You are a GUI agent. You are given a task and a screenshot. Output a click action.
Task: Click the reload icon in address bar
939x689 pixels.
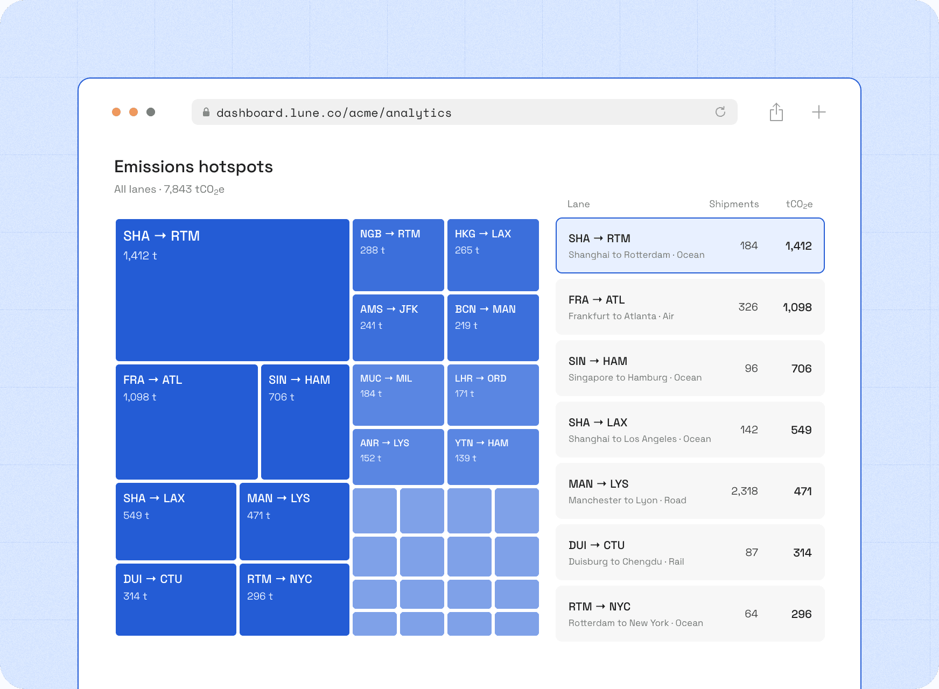pos(720,112)
